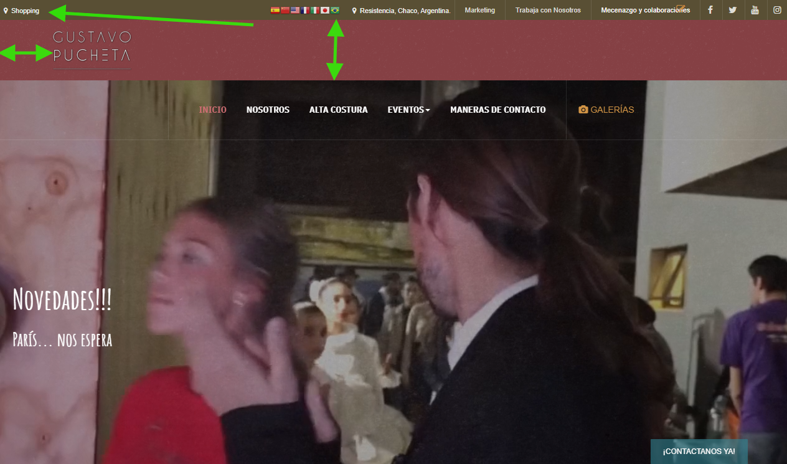Select the Spanish flag language
Screen dimensions: 787x464
click(275, 10)
